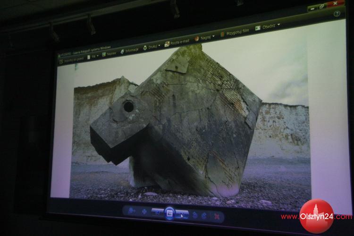
Task: Click the fit-to-window size icon
Action: [144, 212]
